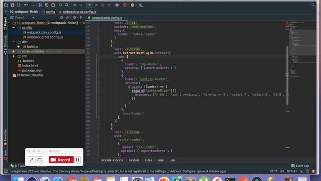The width and height of the screenshot is (321, 181).
Task: Select arrow tool in Record window
Action: [31, 160]
